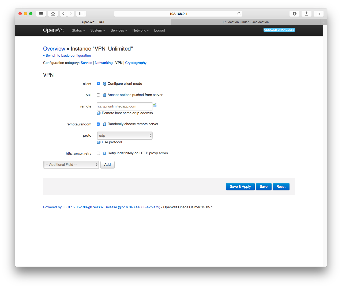Switch to basic configuration link

(67, 56)
